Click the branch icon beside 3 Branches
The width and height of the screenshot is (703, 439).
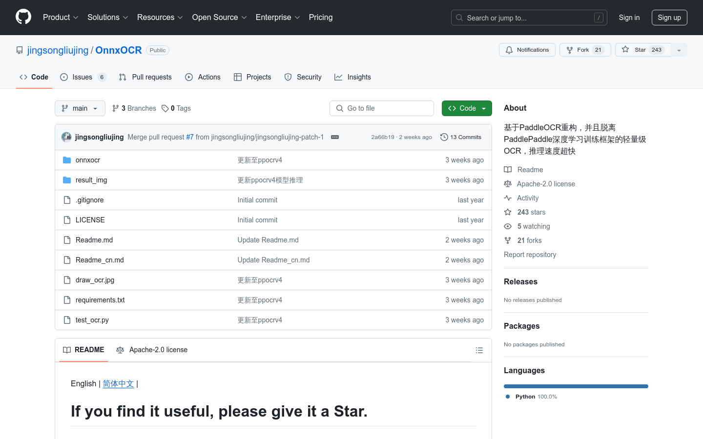coord(116,108)
